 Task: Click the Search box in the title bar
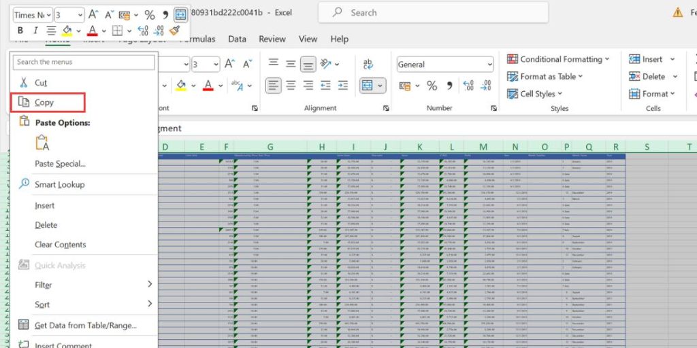click(433, 12)
